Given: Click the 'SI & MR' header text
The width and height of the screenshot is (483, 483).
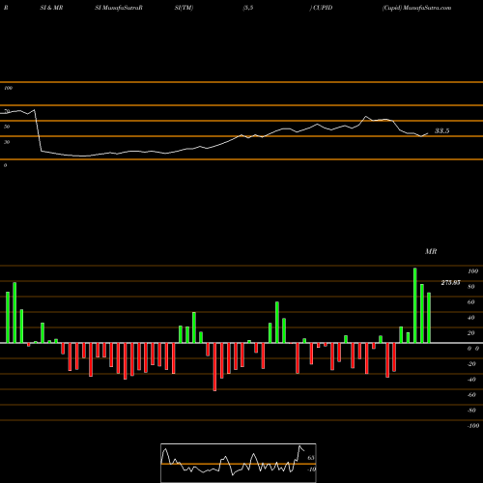Looking at the screenshot, I should (51, 8).
